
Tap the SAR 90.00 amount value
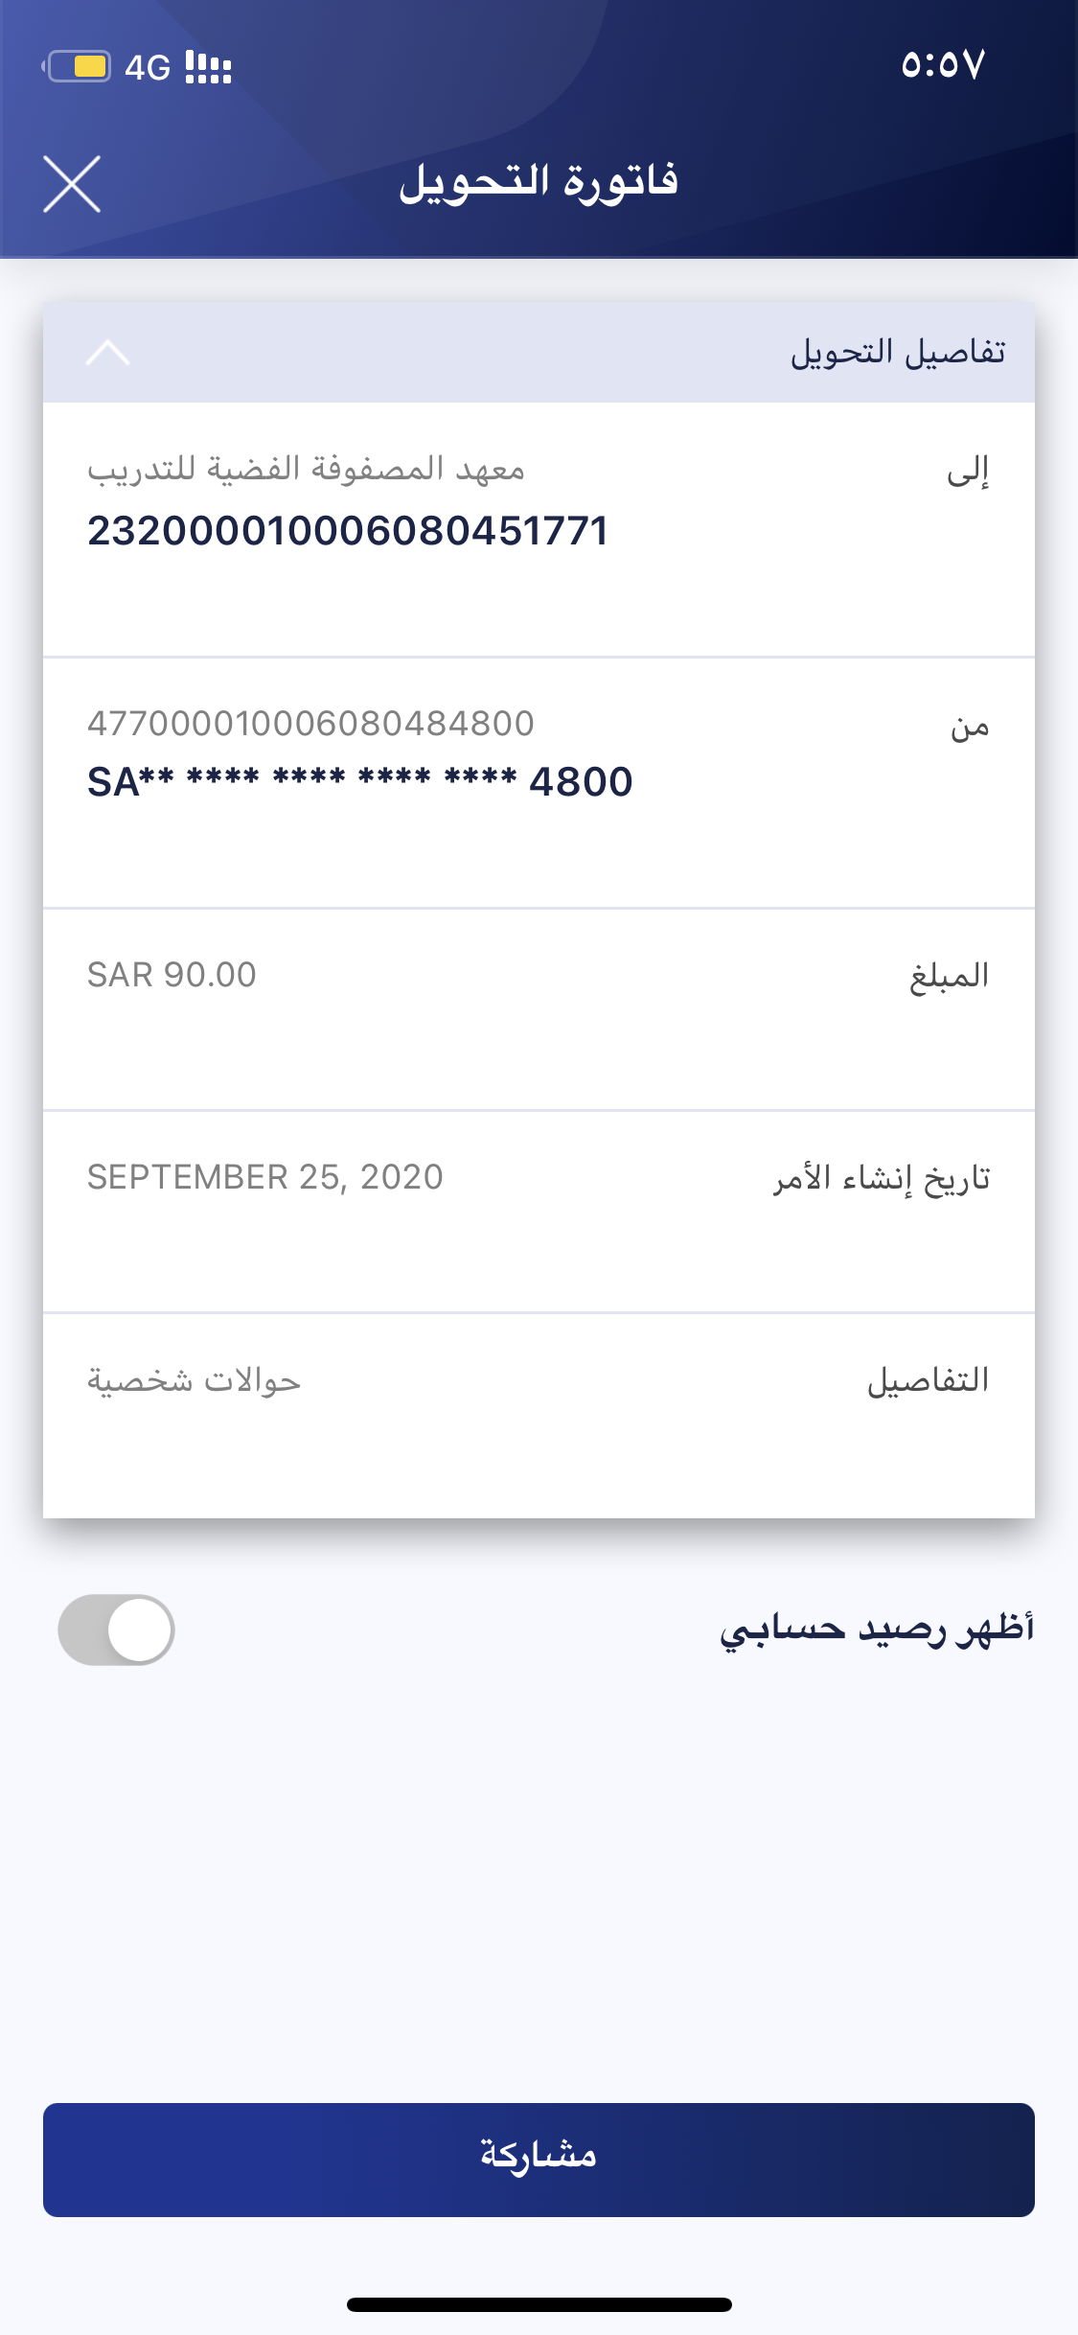tap(172, 975)
